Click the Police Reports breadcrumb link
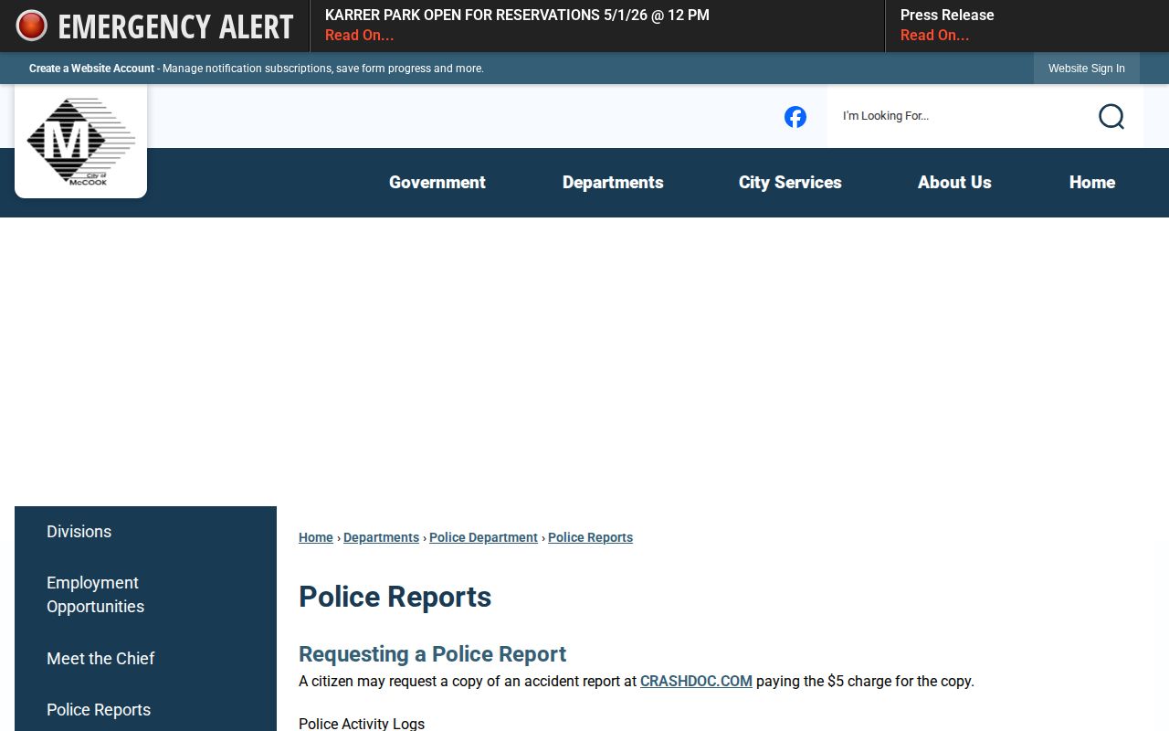The height and width of the screenshot is (731, 1169). [590, 537]
